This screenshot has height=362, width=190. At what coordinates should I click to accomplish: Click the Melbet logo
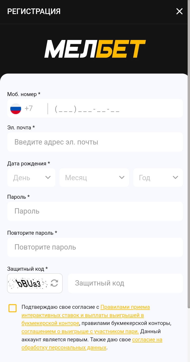[x=95, y=49]
